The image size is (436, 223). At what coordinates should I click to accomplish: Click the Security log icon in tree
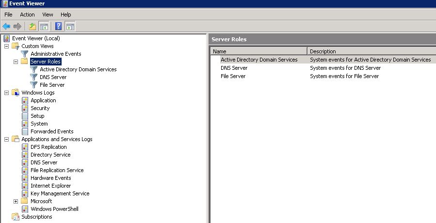pos(25,108)
